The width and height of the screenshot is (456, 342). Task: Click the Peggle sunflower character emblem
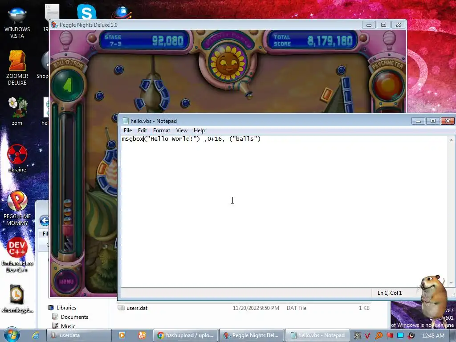228,62
